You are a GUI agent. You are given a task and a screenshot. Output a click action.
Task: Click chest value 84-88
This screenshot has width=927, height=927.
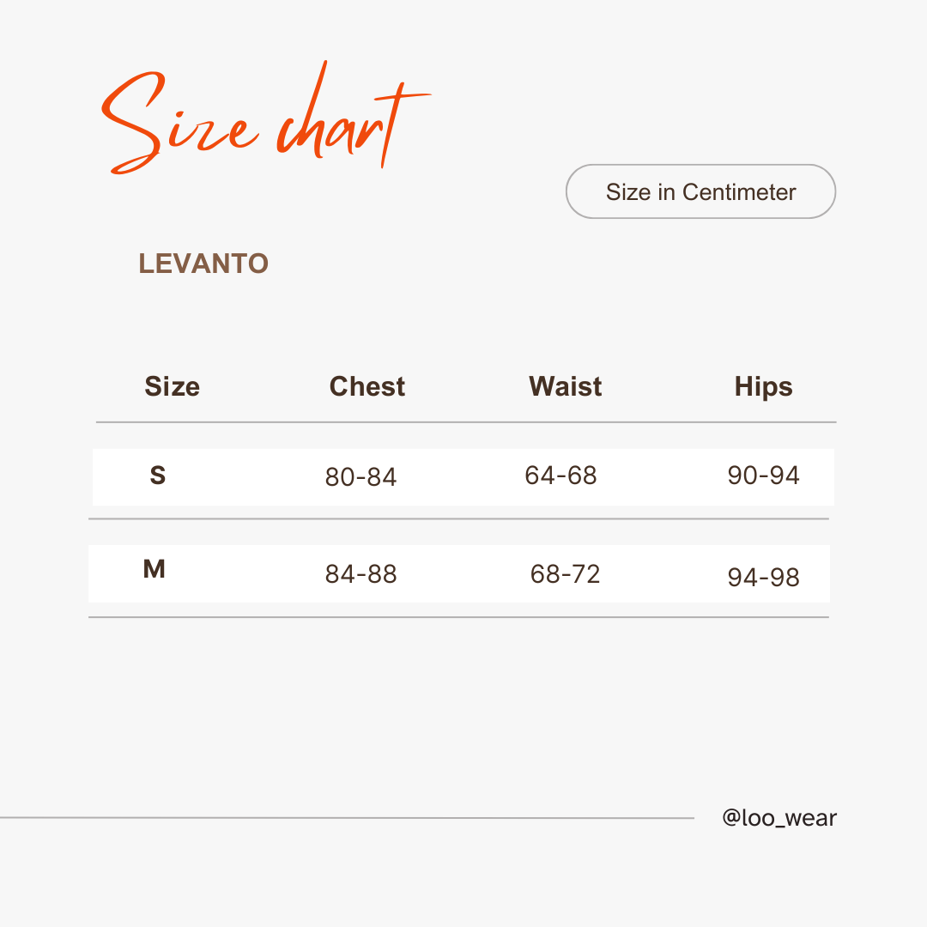coord(360,574)
